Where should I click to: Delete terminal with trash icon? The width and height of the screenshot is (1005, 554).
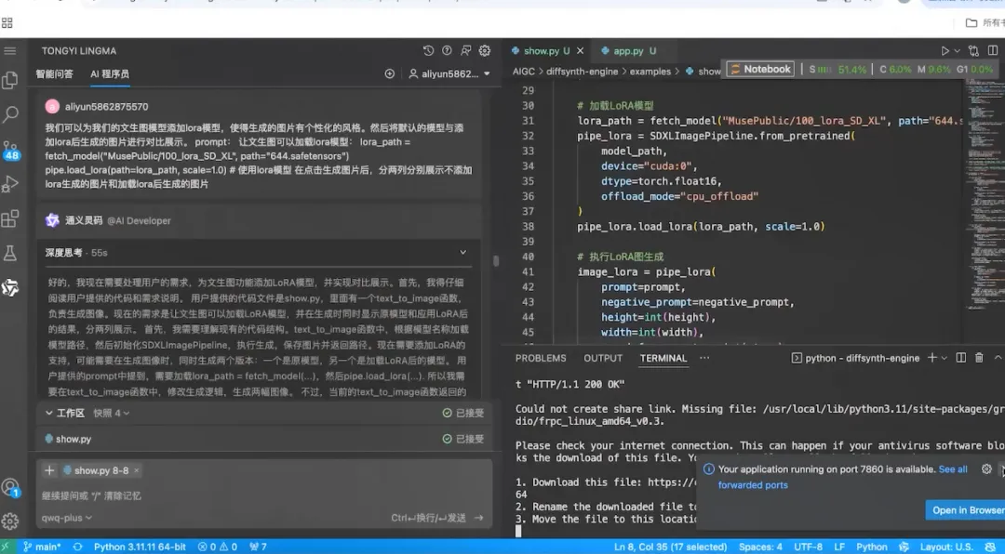(x=979, y=358)
